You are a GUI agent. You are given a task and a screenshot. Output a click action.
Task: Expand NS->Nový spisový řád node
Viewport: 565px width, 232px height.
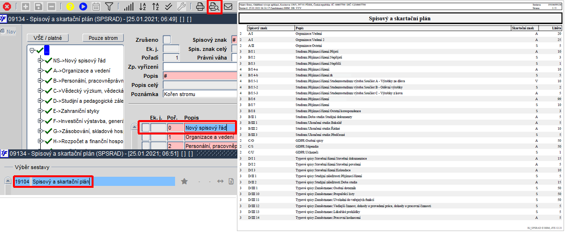(x=40, y=61)
